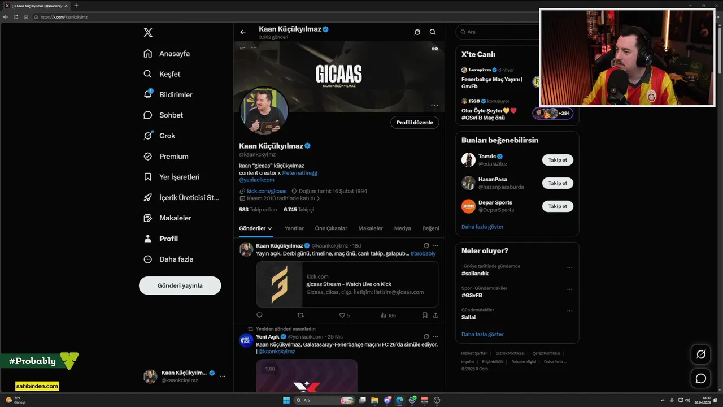Open gicaas Stream Kick link card
The width and height of the screenshot is (723, 407).
pos(347,284)
